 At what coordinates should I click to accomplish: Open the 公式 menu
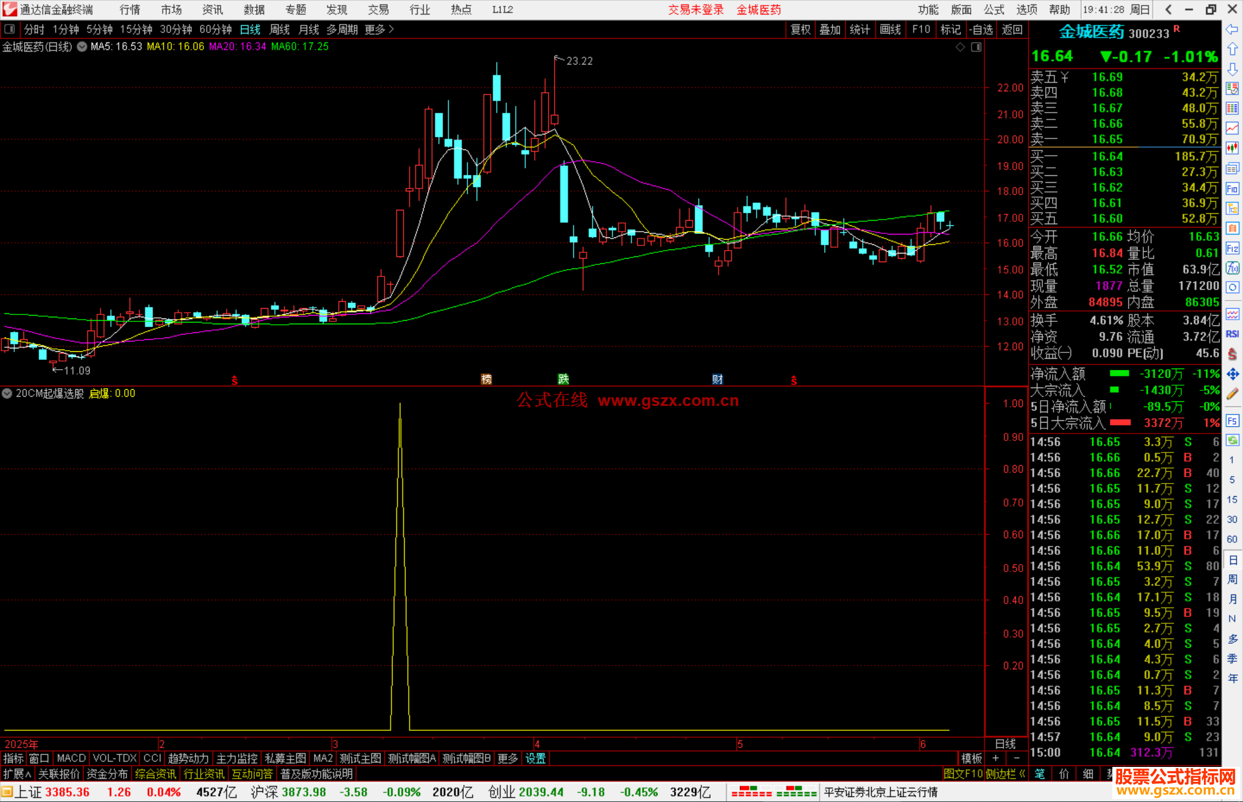[x=994, y=10]
